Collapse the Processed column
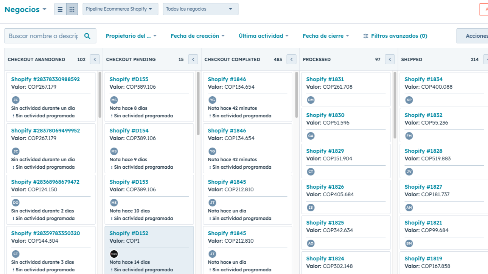Image resolution: width=488 pixels, height=274 pixels. click(390, 59)
